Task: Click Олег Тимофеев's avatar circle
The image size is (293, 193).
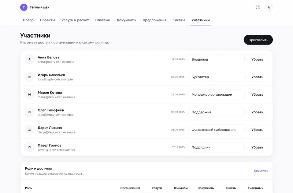Action: pos(30,112)
